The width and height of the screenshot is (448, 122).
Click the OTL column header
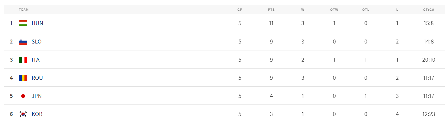coord(366,10)
